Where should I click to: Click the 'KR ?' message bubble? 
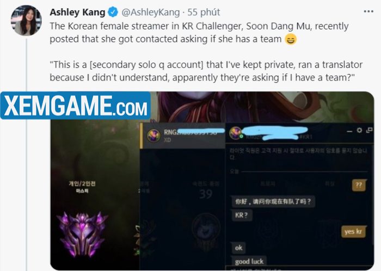coord(242,215)
